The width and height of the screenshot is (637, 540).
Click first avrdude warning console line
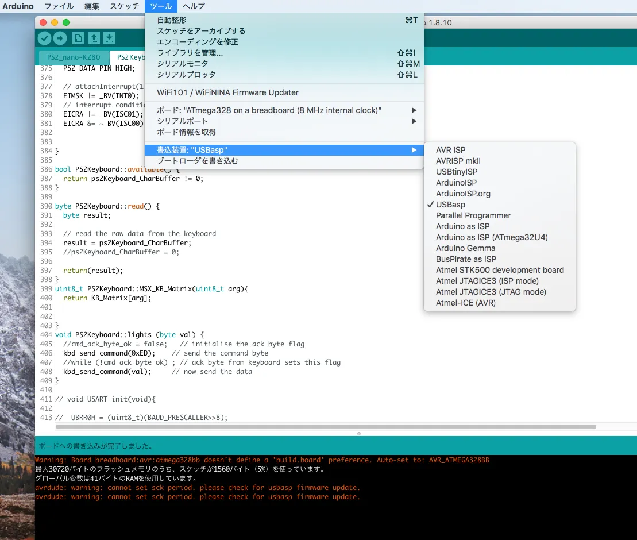pyautogui.click(x=198, y=488)
